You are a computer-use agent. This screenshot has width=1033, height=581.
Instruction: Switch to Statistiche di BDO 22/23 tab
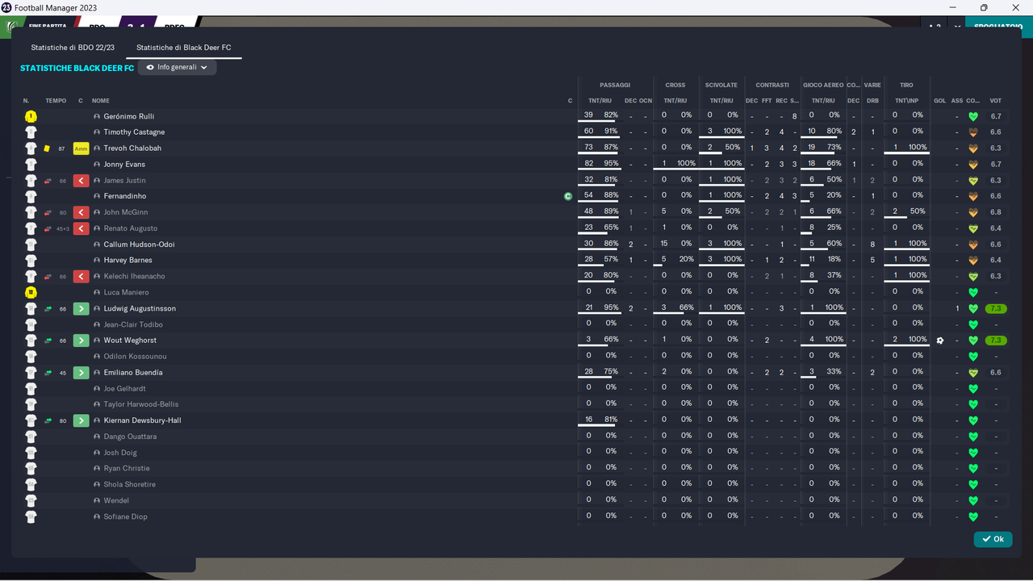73,48
